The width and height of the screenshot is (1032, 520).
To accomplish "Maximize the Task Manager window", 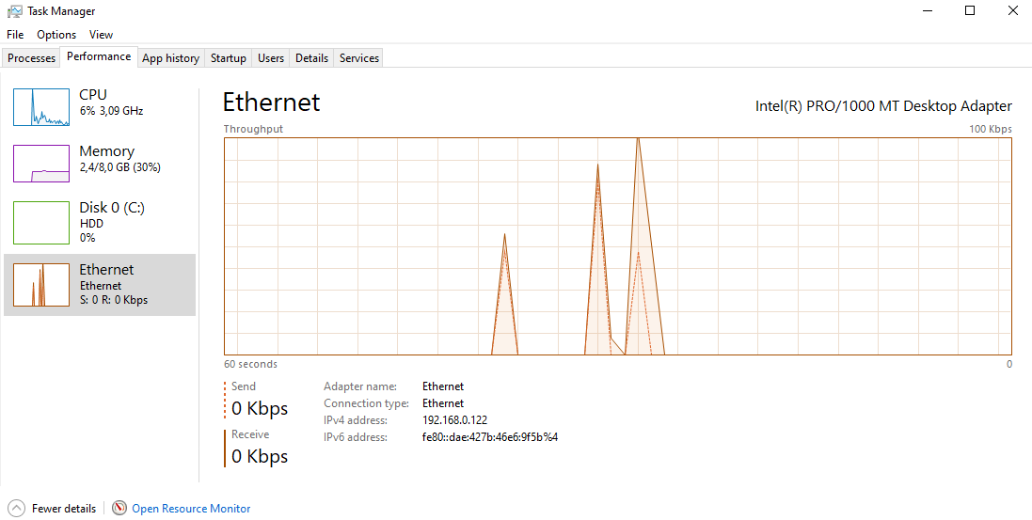I will [970, 11].
